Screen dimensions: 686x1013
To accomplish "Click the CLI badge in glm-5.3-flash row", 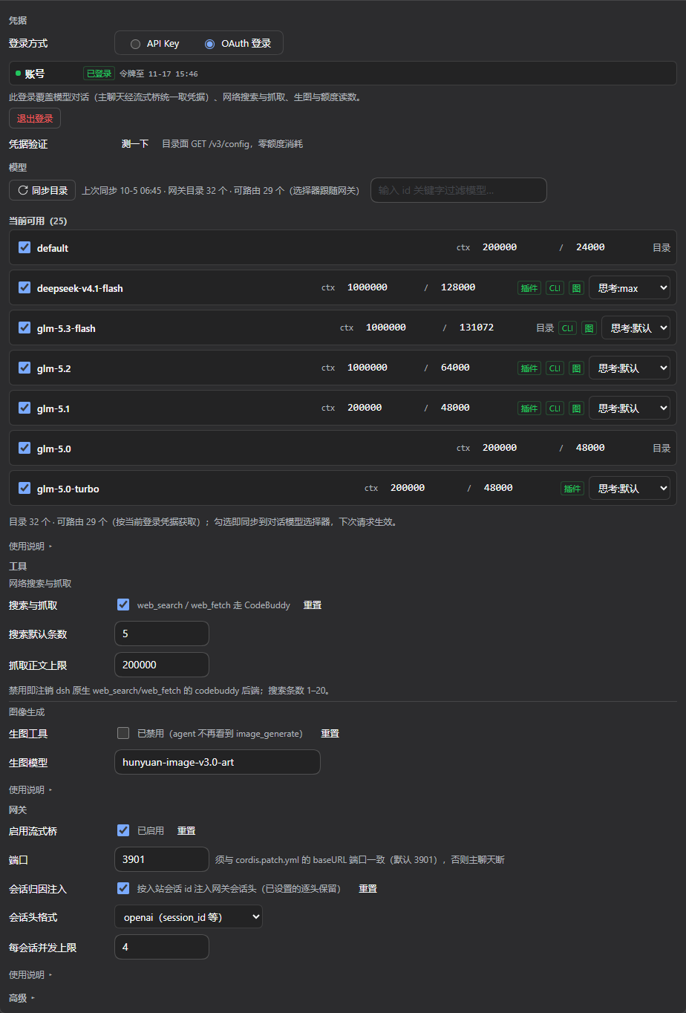I will 567,328.
